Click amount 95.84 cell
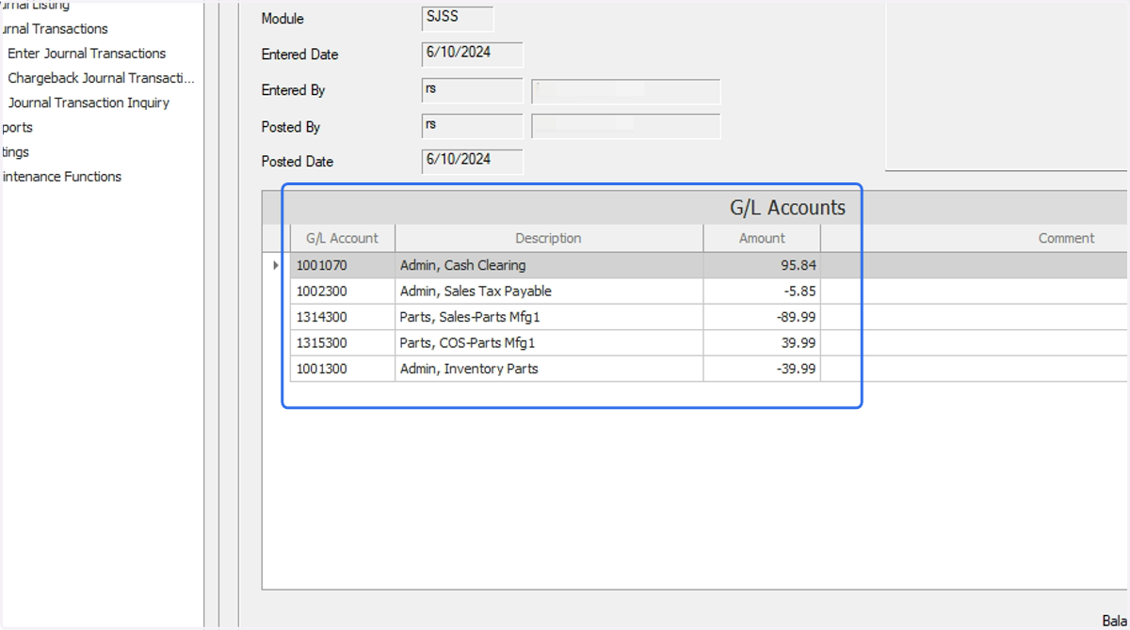Screen dimensions: 1130x630 762,265
